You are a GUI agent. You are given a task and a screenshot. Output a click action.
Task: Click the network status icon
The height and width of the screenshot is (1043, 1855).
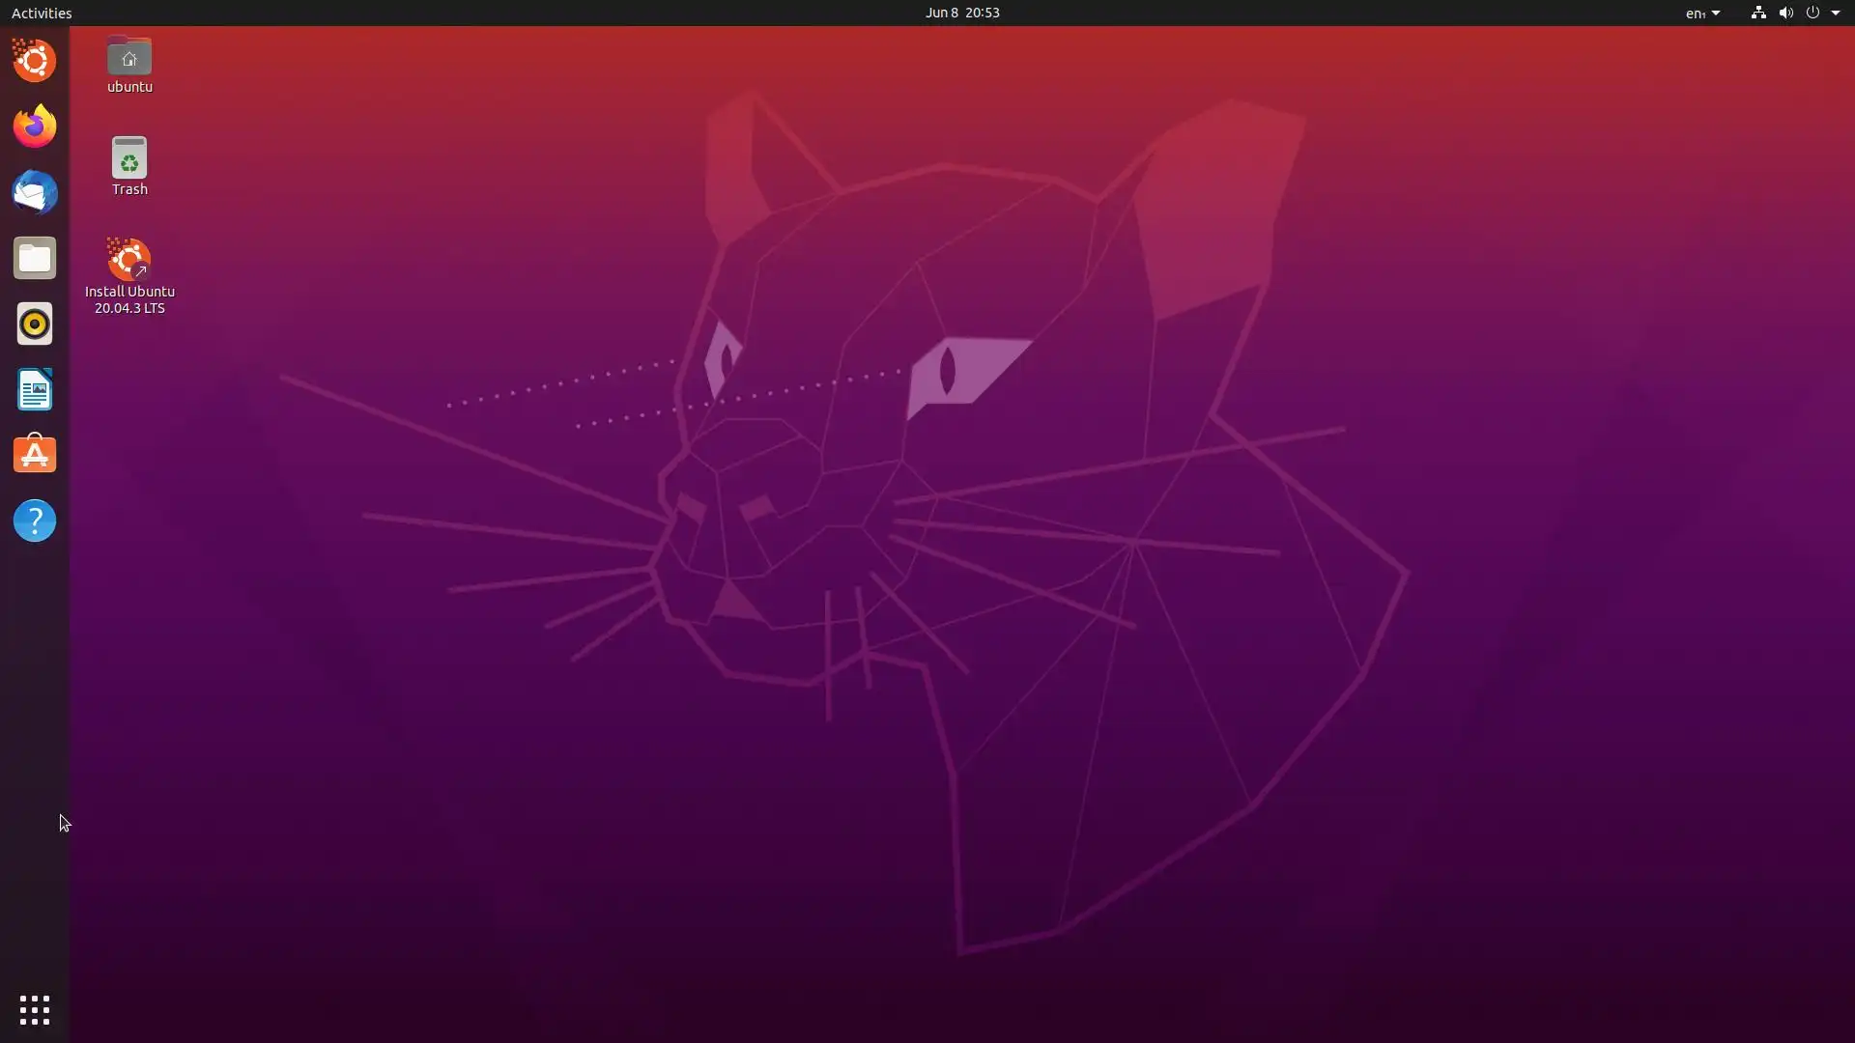pyautogui.click(x=1758, y=13)
